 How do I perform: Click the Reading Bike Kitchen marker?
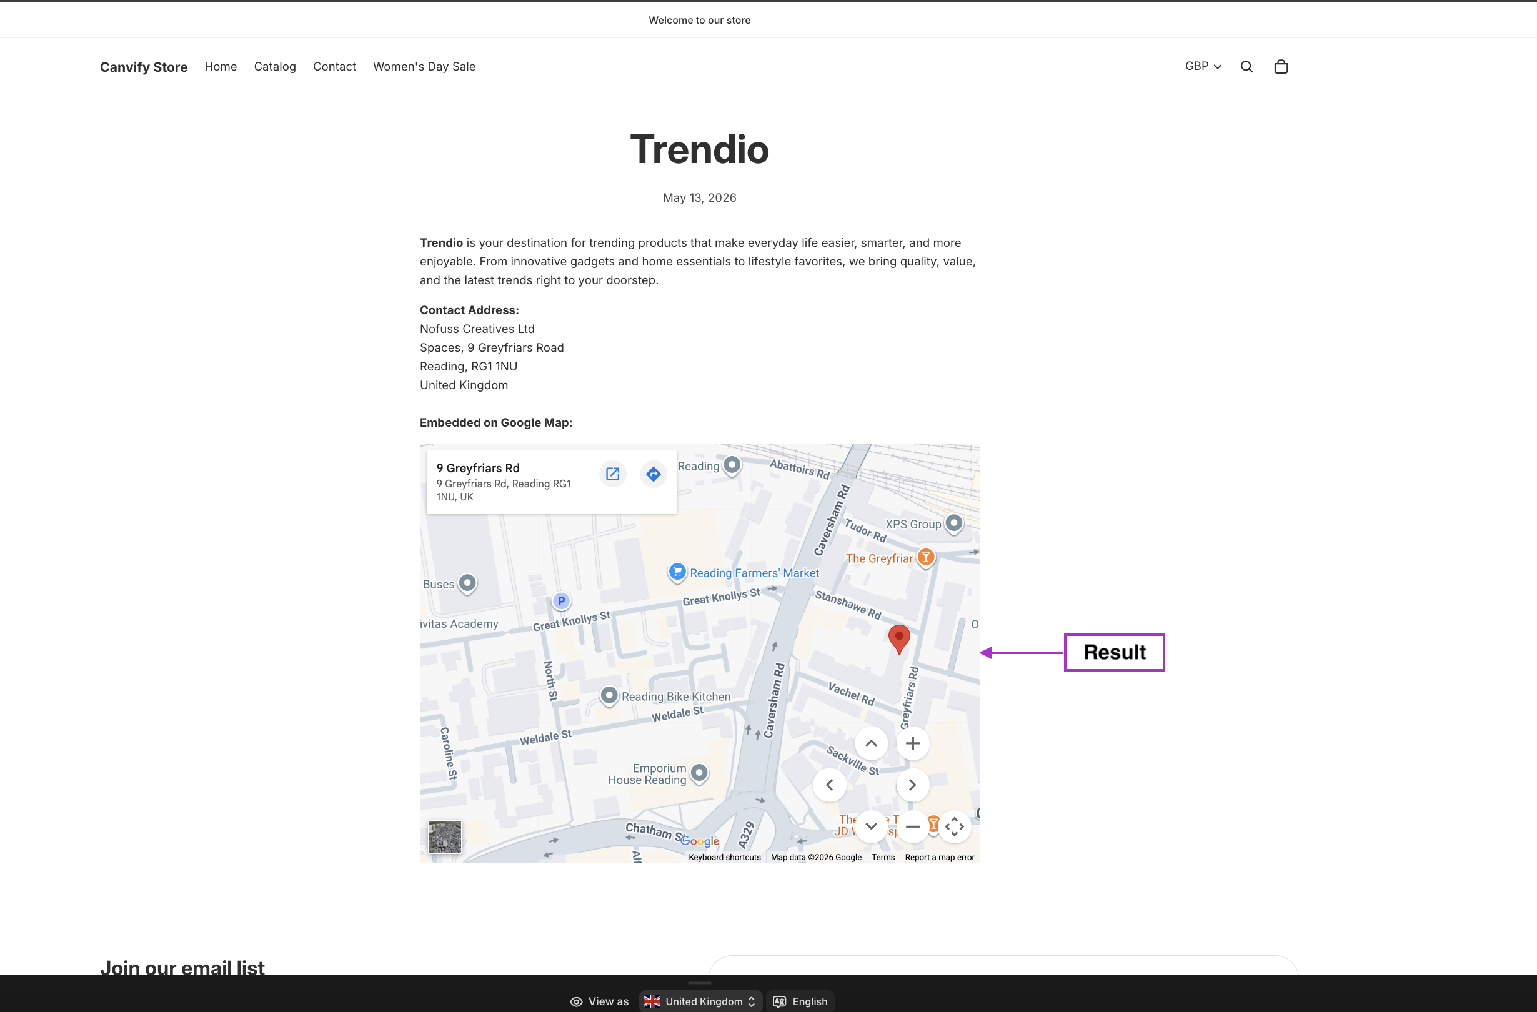coord(609,695)
